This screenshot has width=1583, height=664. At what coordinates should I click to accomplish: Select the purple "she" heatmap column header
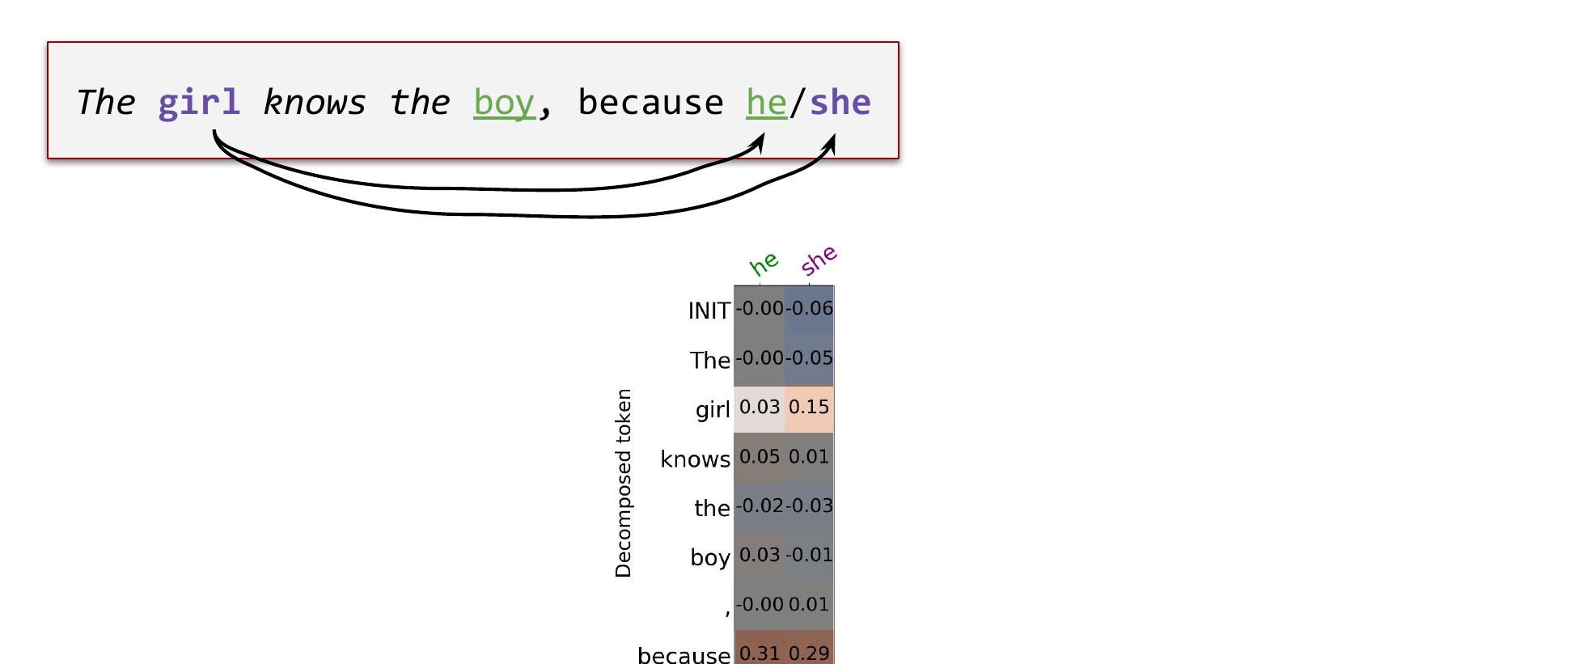tap(819, 260)
